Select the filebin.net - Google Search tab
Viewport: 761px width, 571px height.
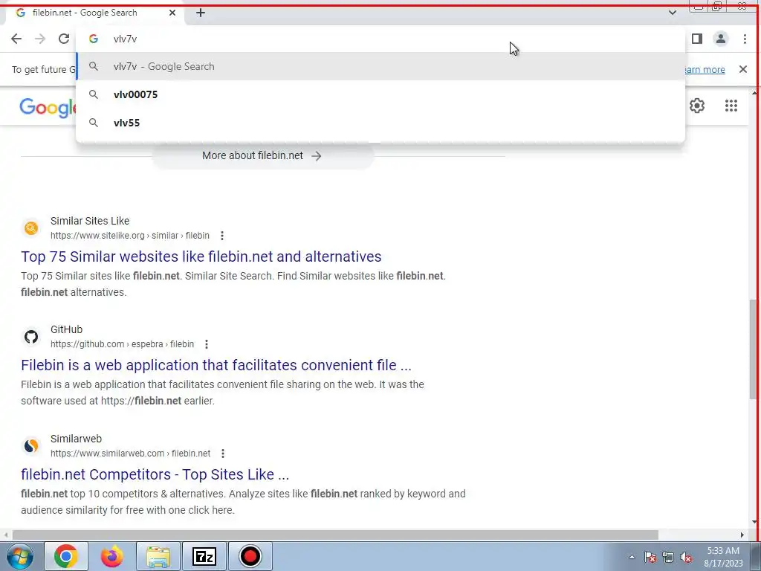point(93,13)
